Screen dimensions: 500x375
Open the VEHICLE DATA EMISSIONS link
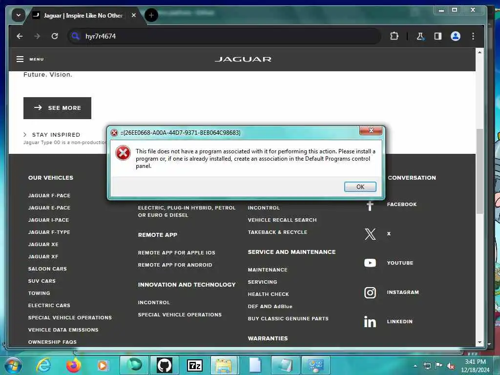pyautogui.click(x=63, y=330)
